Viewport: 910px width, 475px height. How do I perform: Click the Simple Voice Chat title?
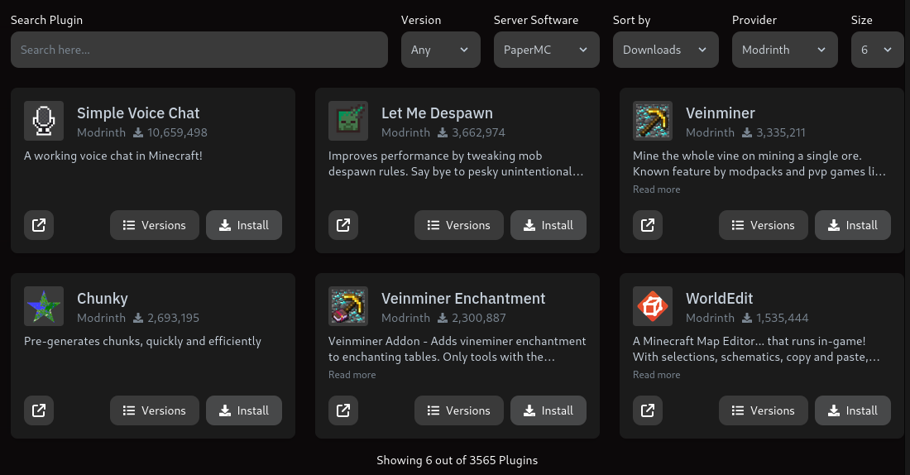pos(138,113)
